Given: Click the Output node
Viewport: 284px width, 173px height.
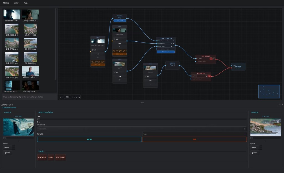Looking at the screenshot, I should (238, 67).
